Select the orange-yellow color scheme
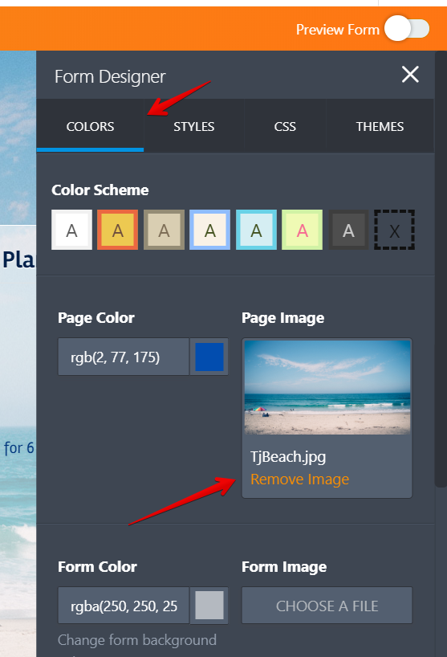 click(118, 230)
